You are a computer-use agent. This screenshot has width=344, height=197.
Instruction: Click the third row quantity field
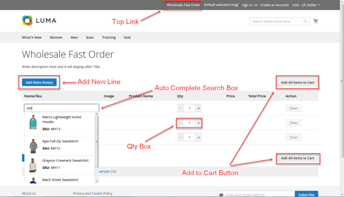click(189, 137)
